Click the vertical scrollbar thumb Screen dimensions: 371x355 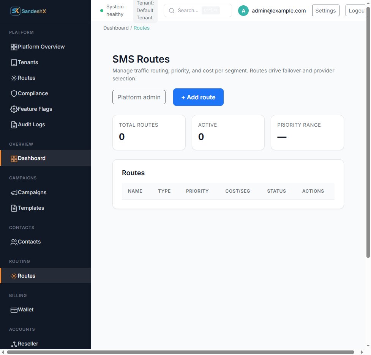point(368,132)
